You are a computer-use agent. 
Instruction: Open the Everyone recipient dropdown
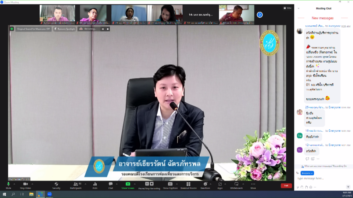[307, 173]
